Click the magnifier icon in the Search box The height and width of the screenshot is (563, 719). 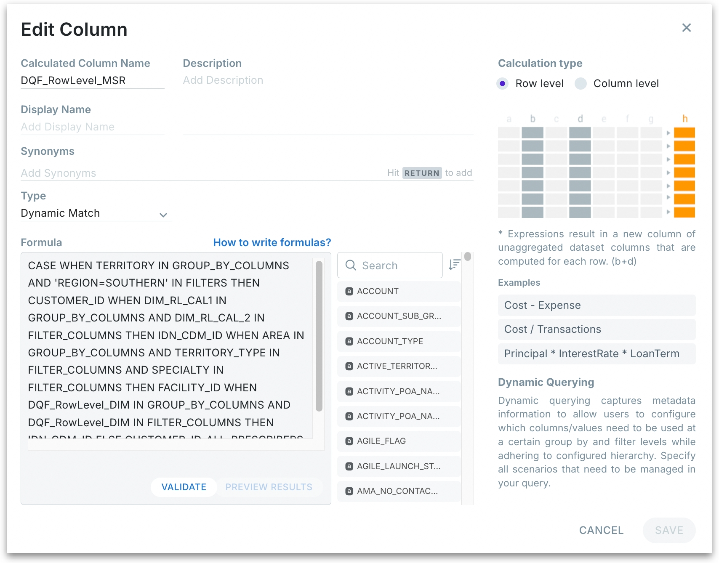pyautogui.click(x=350, y=265)
